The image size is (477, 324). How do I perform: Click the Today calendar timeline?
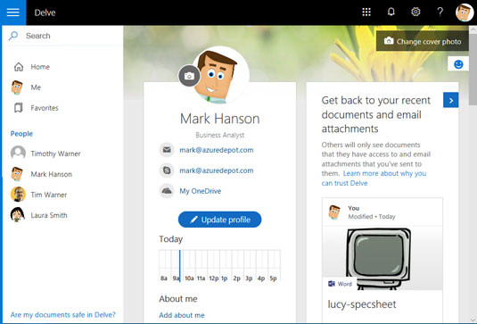219,266
